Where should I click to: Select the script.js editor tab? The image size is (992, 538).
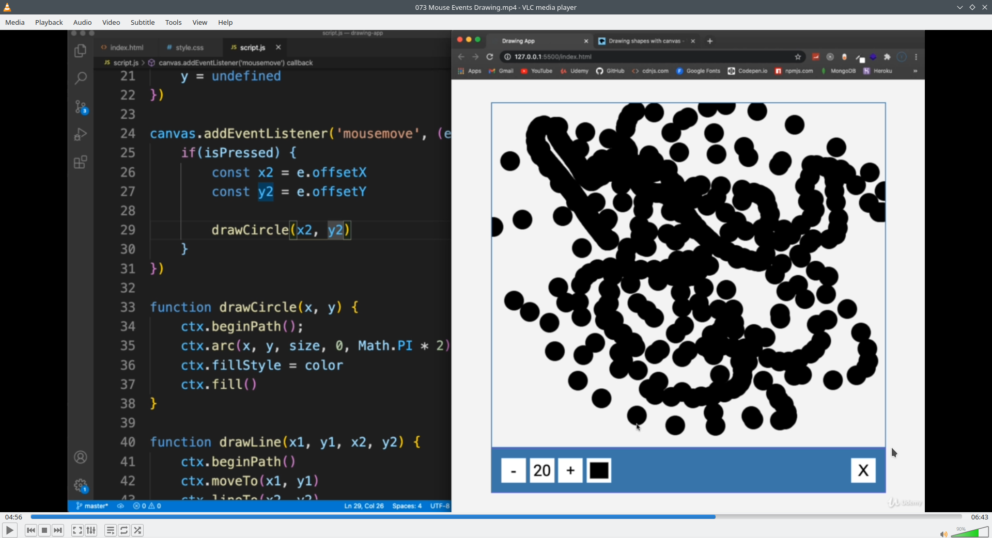coord(248,48)
